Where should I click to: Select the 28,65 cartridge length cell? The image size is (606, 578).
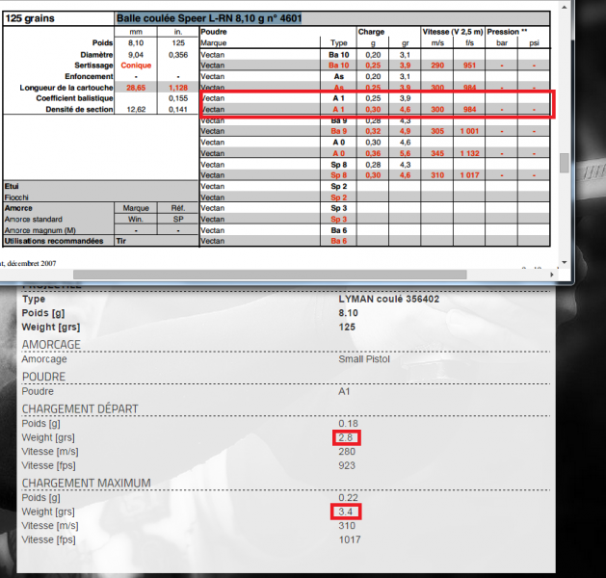[x=136, y=88]
